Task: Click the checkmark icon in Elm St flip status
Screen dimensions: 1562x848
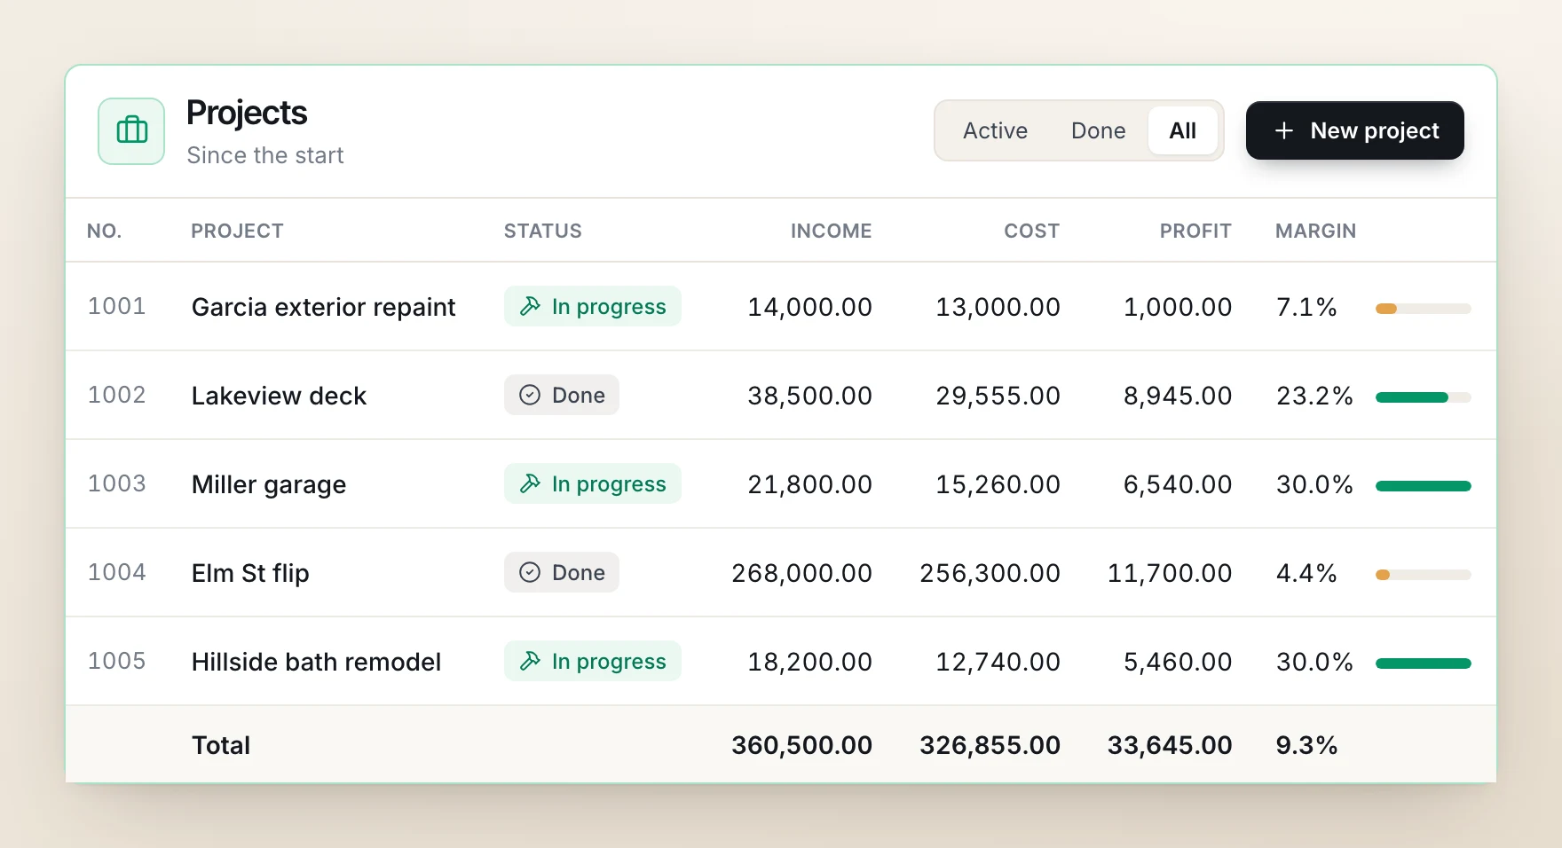Action: (530, 572)
